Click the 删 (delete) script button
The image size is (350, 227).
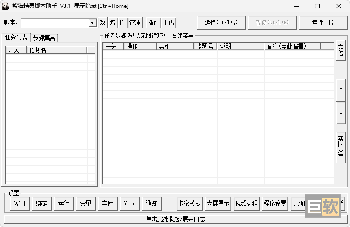click(122, 22)
